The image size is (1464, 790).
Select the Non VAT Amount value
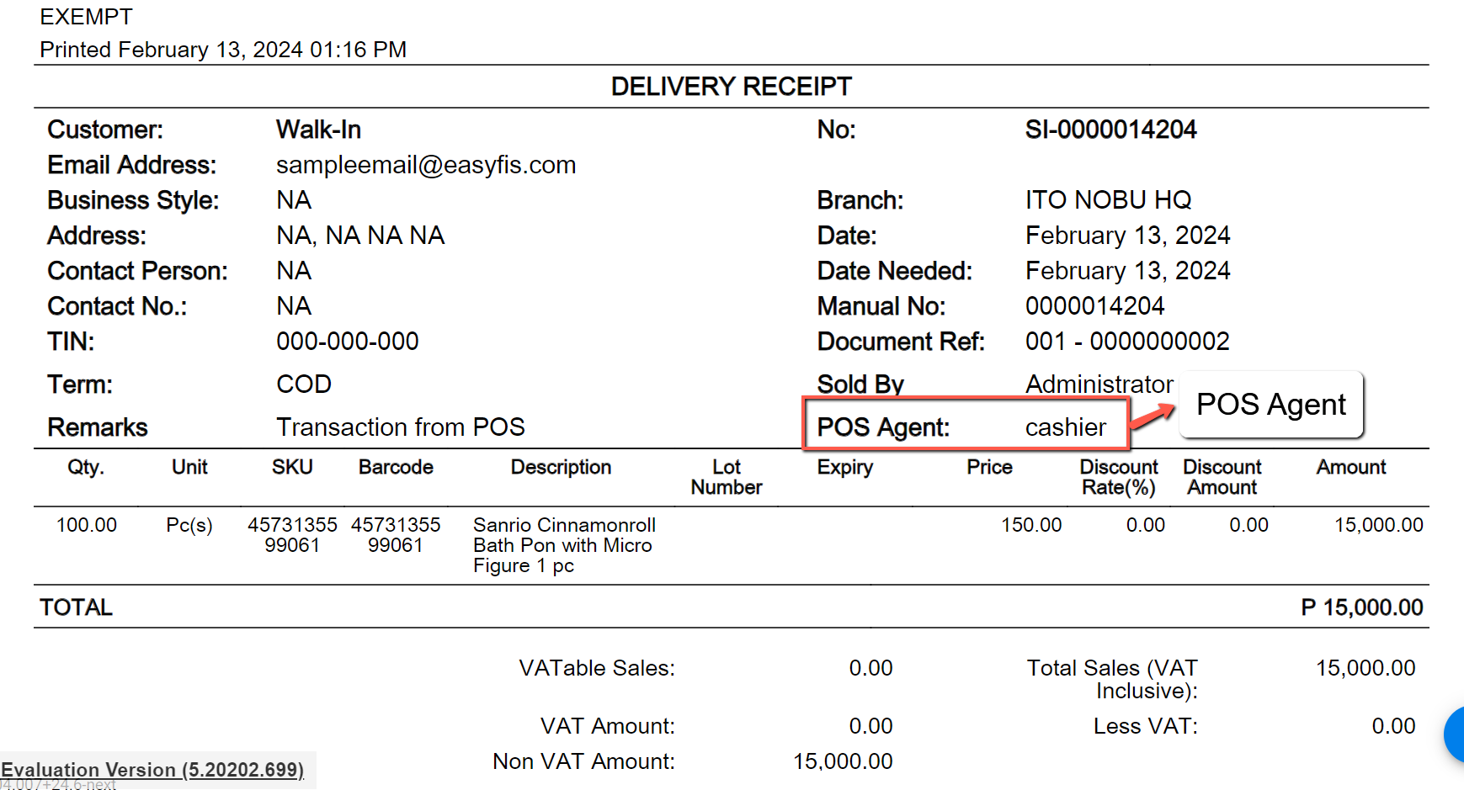tap(843, 761)
